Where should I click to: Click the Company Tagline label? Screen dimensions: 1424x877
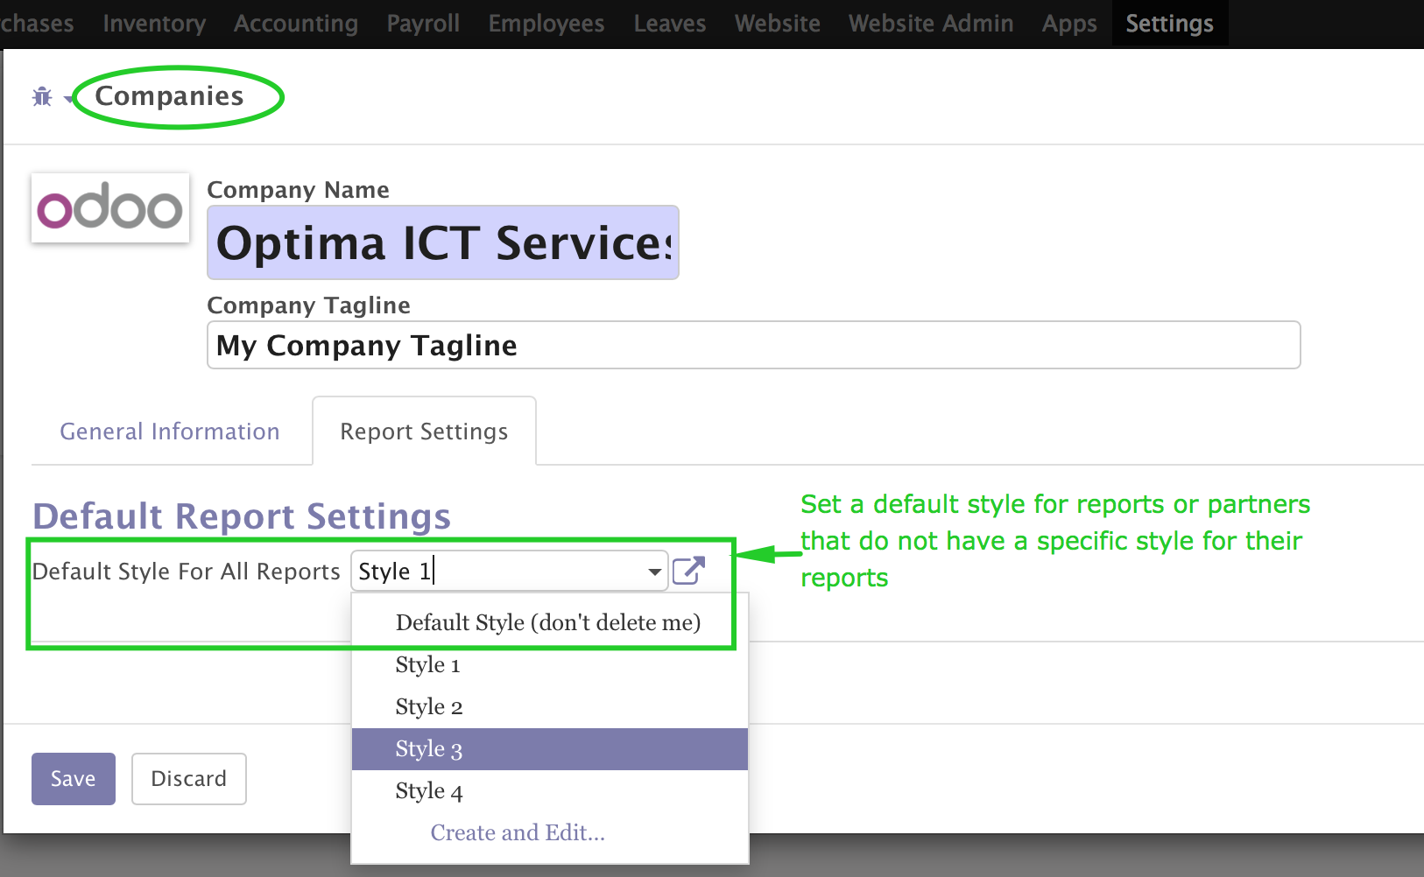tap(308, 305)
